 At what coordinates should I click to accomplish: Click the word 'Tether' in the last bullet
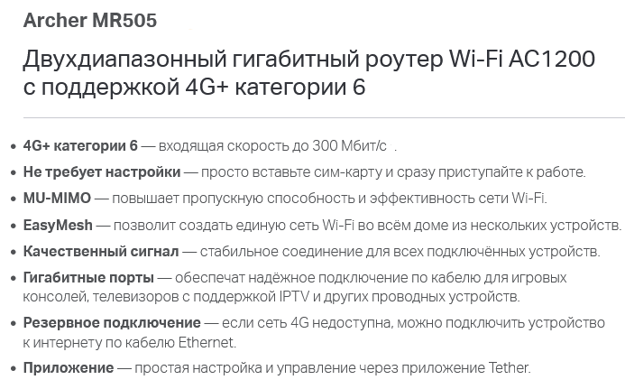(x=509, y=367)
